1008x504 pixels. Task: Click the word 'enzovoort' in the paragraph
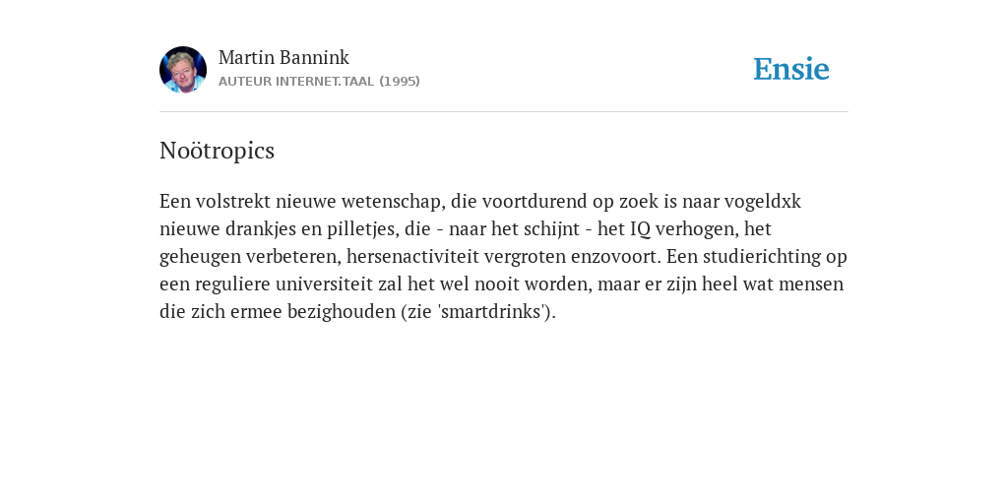[x=615, y=257]
